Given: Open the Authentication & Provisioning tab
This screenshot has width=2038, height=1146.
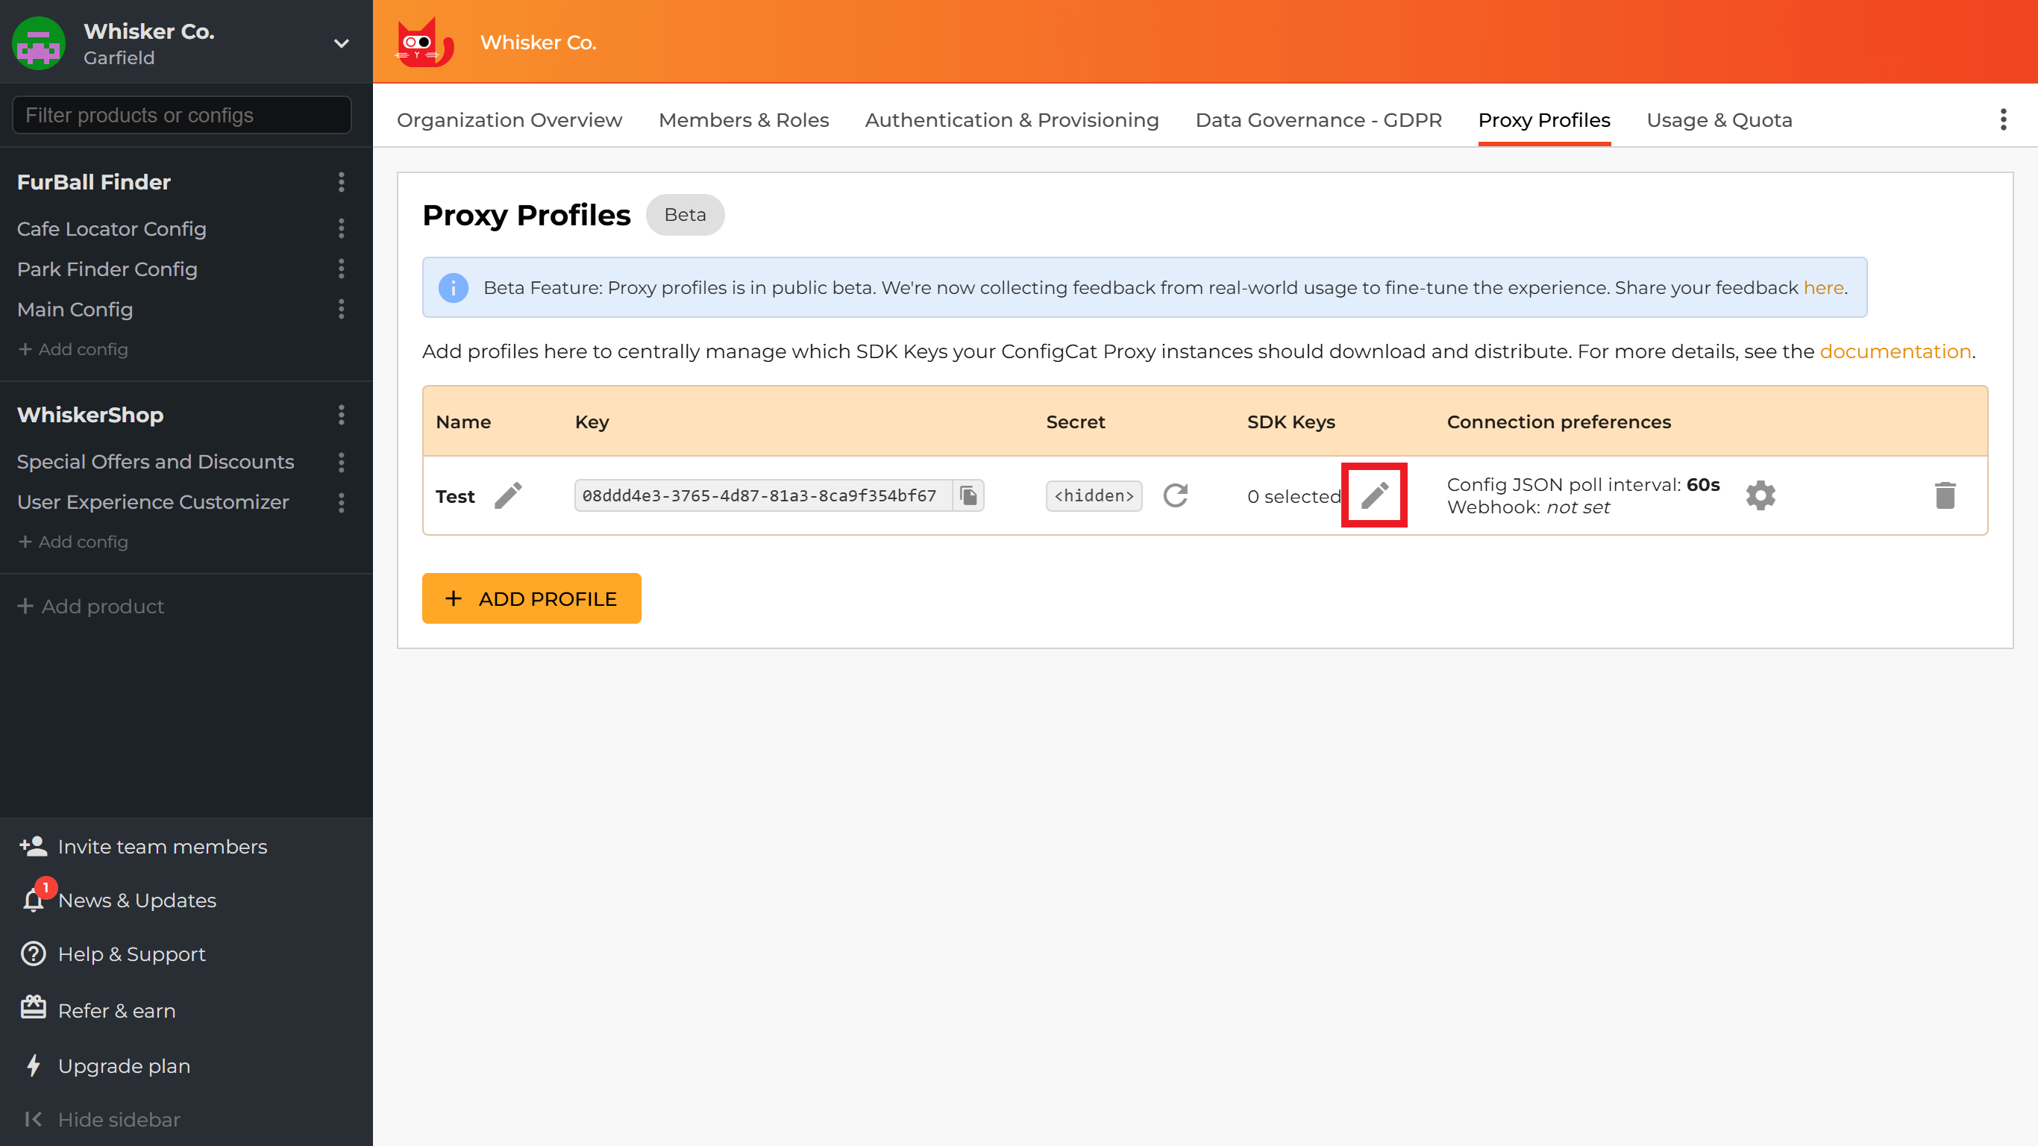Looking at the screenshot, I should pos(1012,120).
